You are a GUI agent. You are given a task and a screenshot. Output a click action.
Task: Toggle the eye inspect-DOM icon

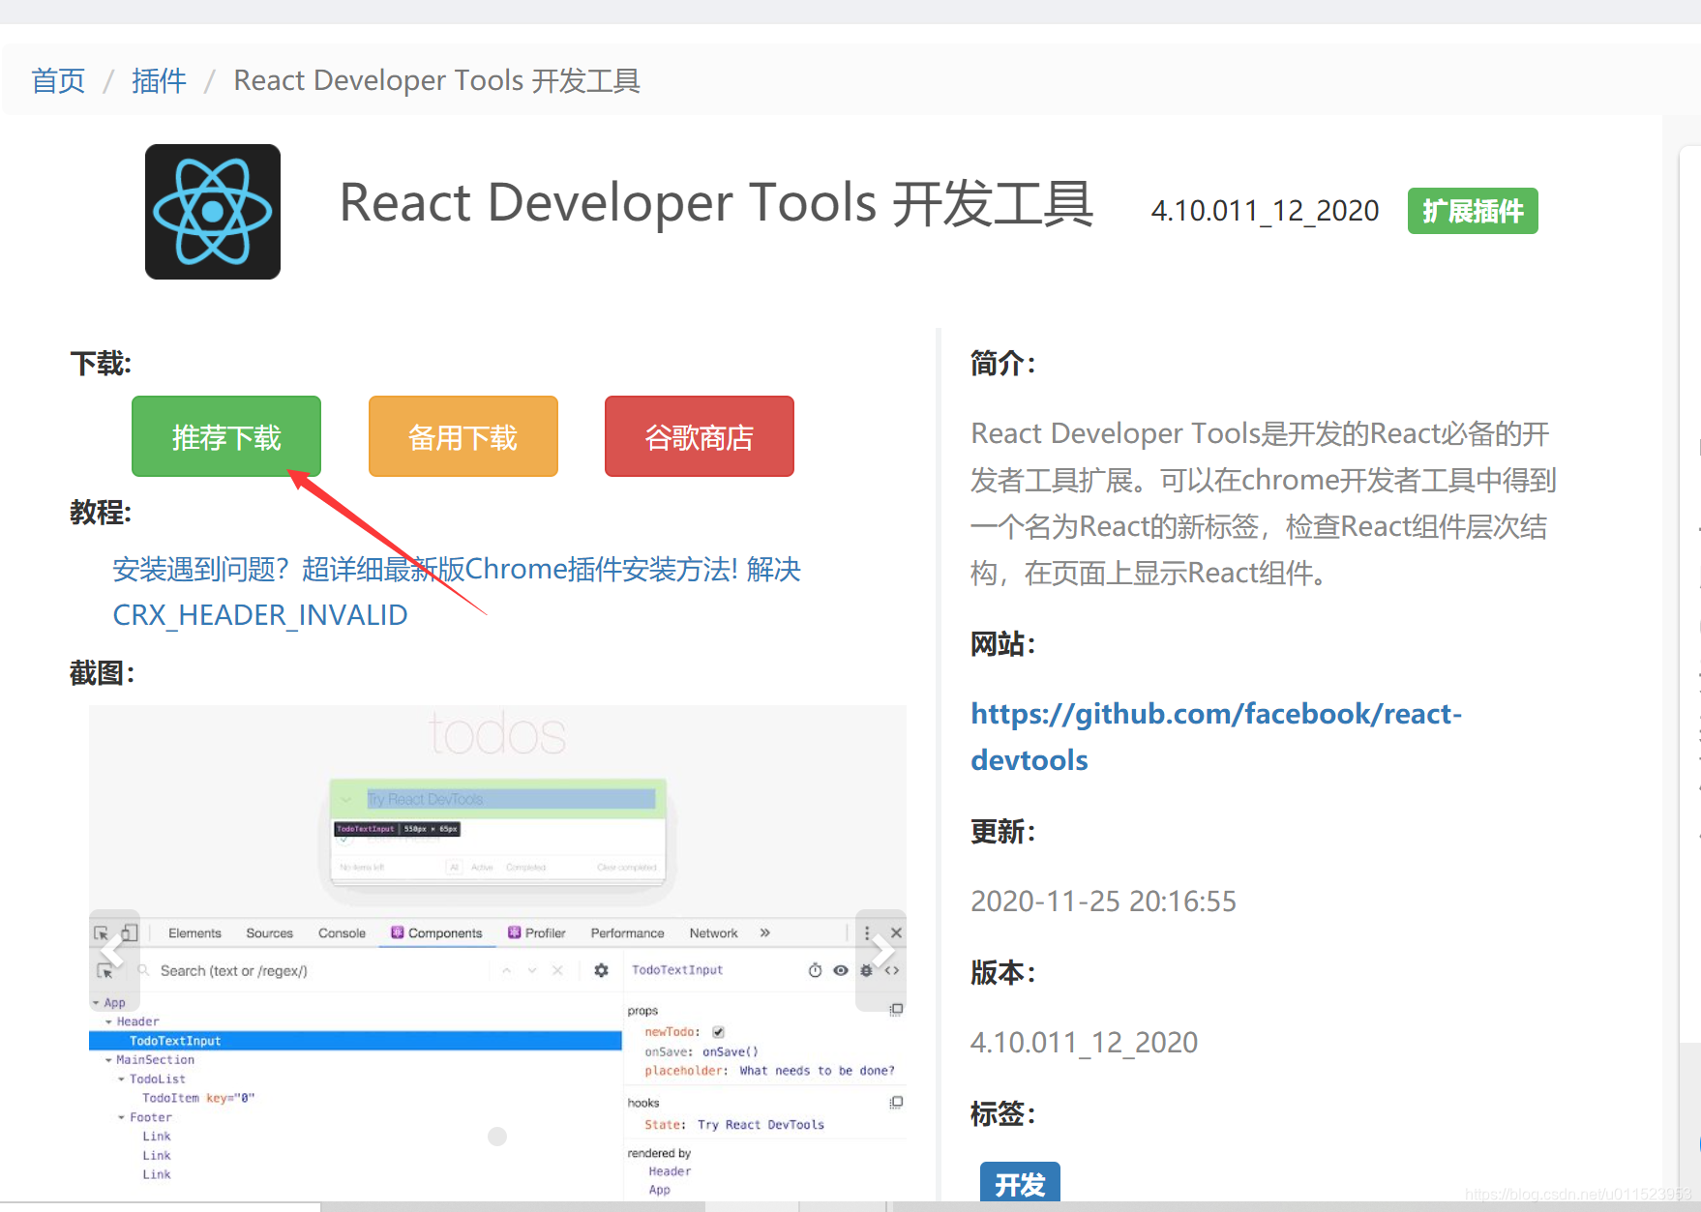pyautogui.click(x=841, y=970)
